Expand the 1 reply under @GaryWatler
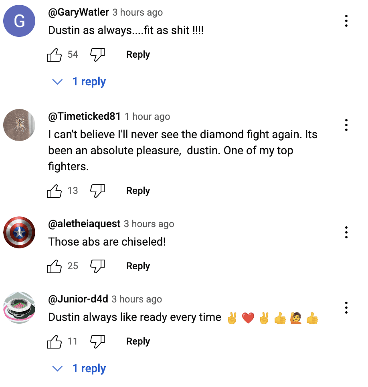Screen dimensions: 368x387 point(79,82)
